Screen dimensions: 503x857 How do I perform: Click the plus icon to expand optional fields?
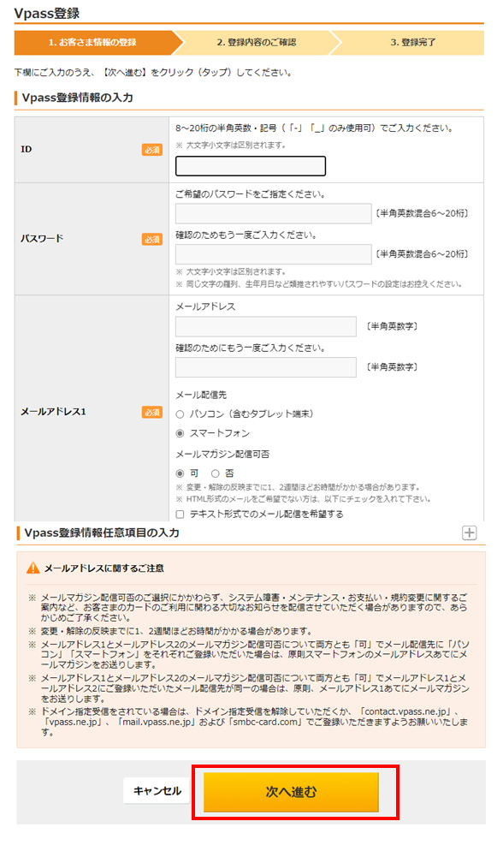pyautogui.click(x=469, y=533)
